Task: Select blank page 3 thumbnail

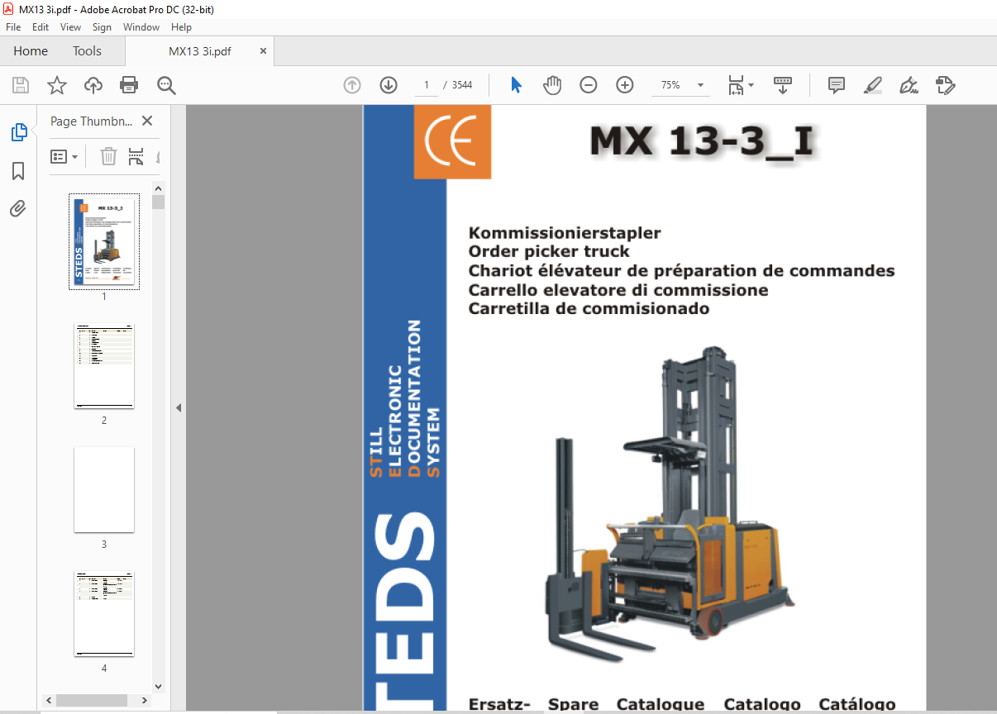Action: pos(104,490)
